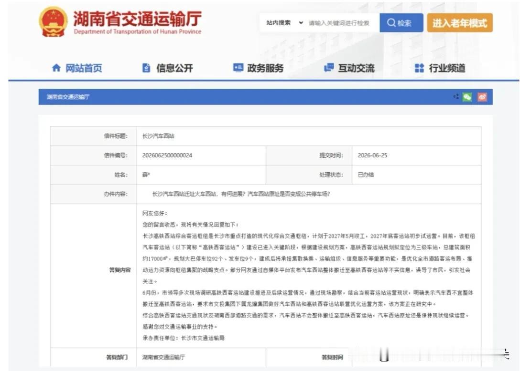Click the 处理状态 label cell
This screenshot has width=520, height=371.
(309, 175)
